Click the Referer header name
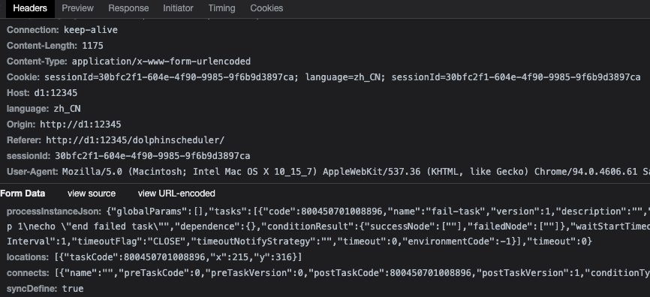 click(23, 140)
